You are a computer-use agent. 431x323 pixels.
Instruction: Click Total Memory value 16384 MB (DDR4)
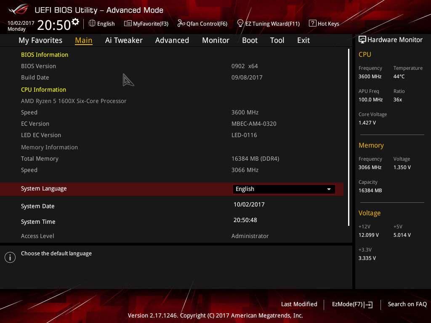tap(255, 159)
